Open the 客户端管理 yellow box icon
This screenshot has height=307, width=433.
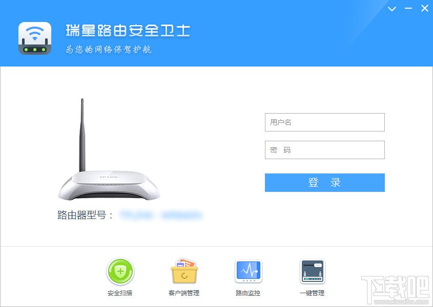pyautogui.click(x=184, y=271)
